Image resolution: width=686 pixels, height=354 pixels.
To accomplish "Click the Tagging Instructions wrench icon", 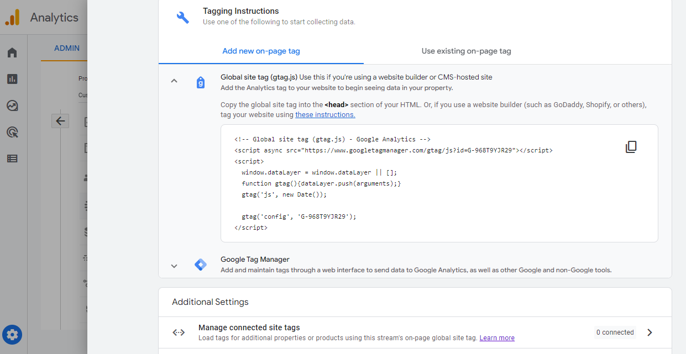I will coord(182,17).
